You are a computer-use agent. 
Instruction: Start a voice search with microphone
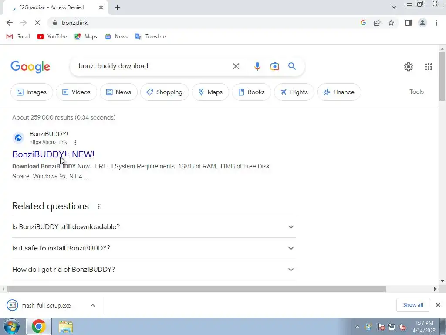[257, 66]
